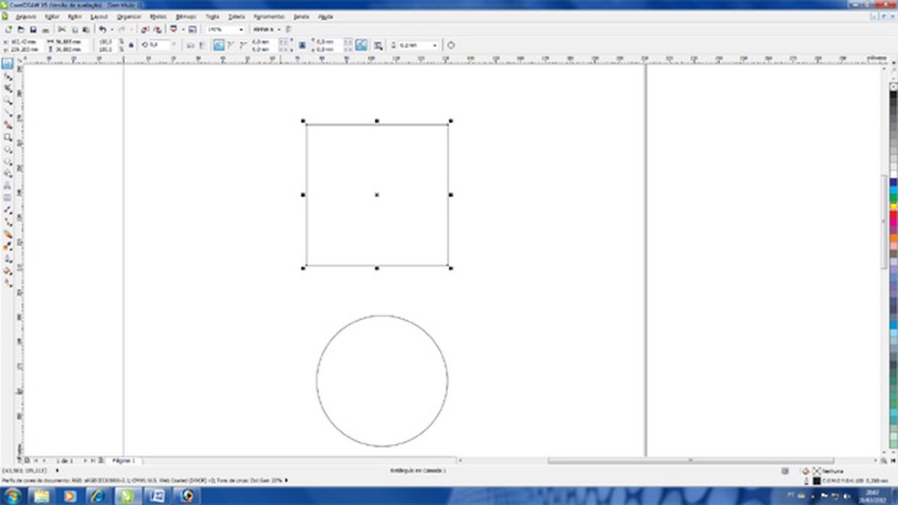Select the Zoom tool in the toolbox
Viewport: 898px width, 505px height.
[7, 100]
